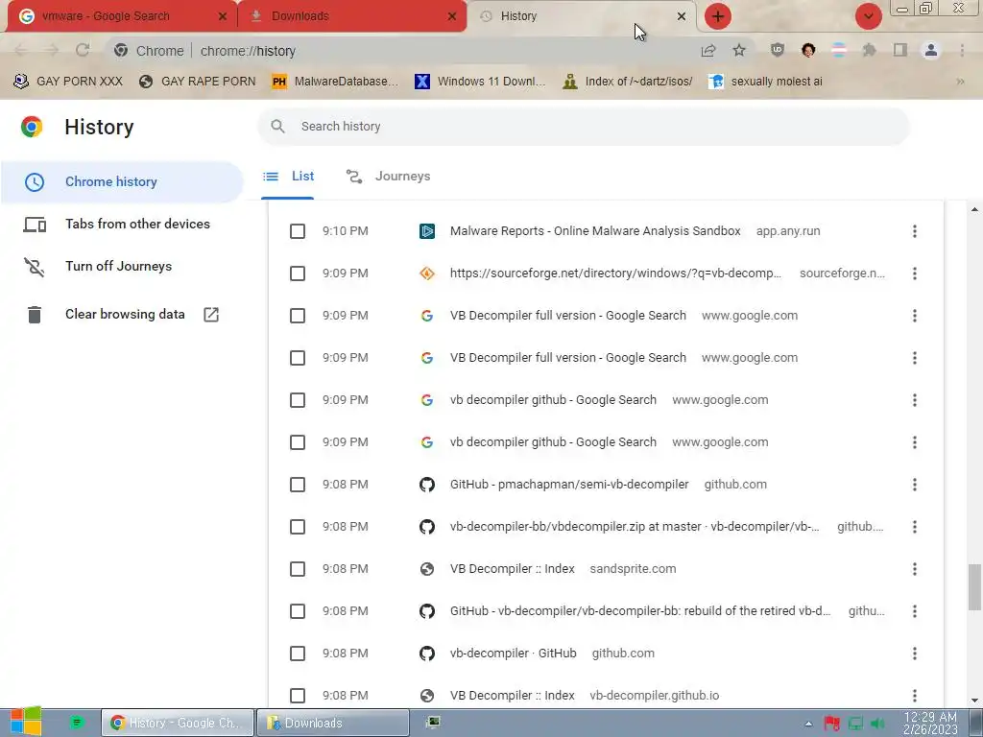Switch to the Downloads tab
983x737 pixels.
pyautogui.click(x=352, y=16)
